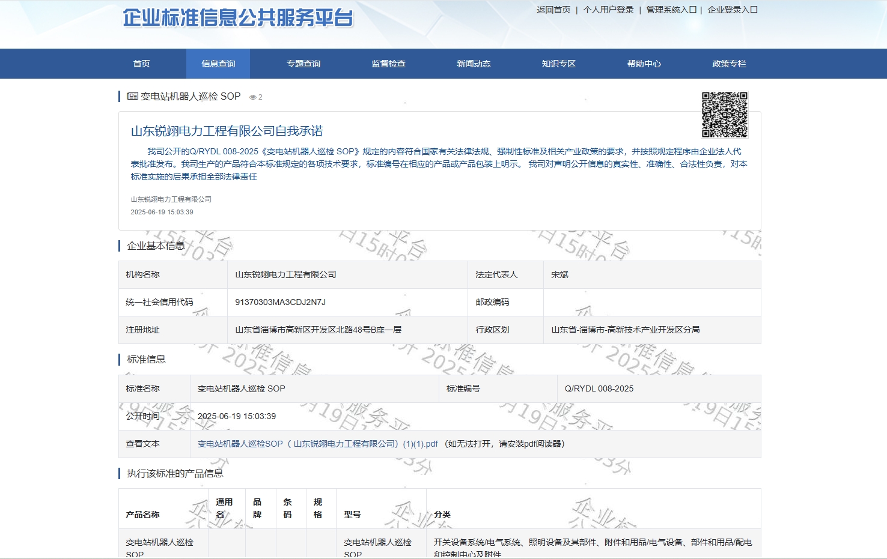
Task: Open the 新闻动态 navigation tab
Action: click(x=474, y=64)
